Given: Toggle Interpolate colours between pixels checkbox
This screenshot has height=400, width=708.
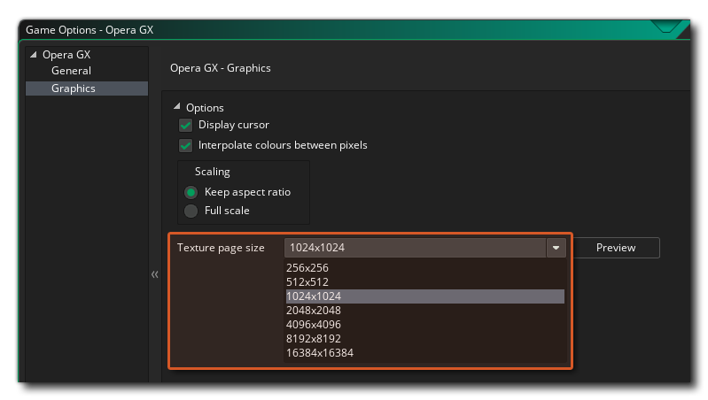Looking at the screenshot, I should pyautogui.click(x=185, y=145).
